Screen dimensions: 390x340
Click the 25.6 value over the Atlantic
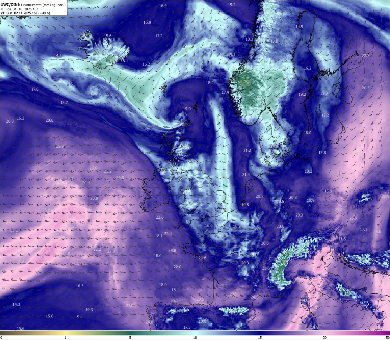click(93, 168)
